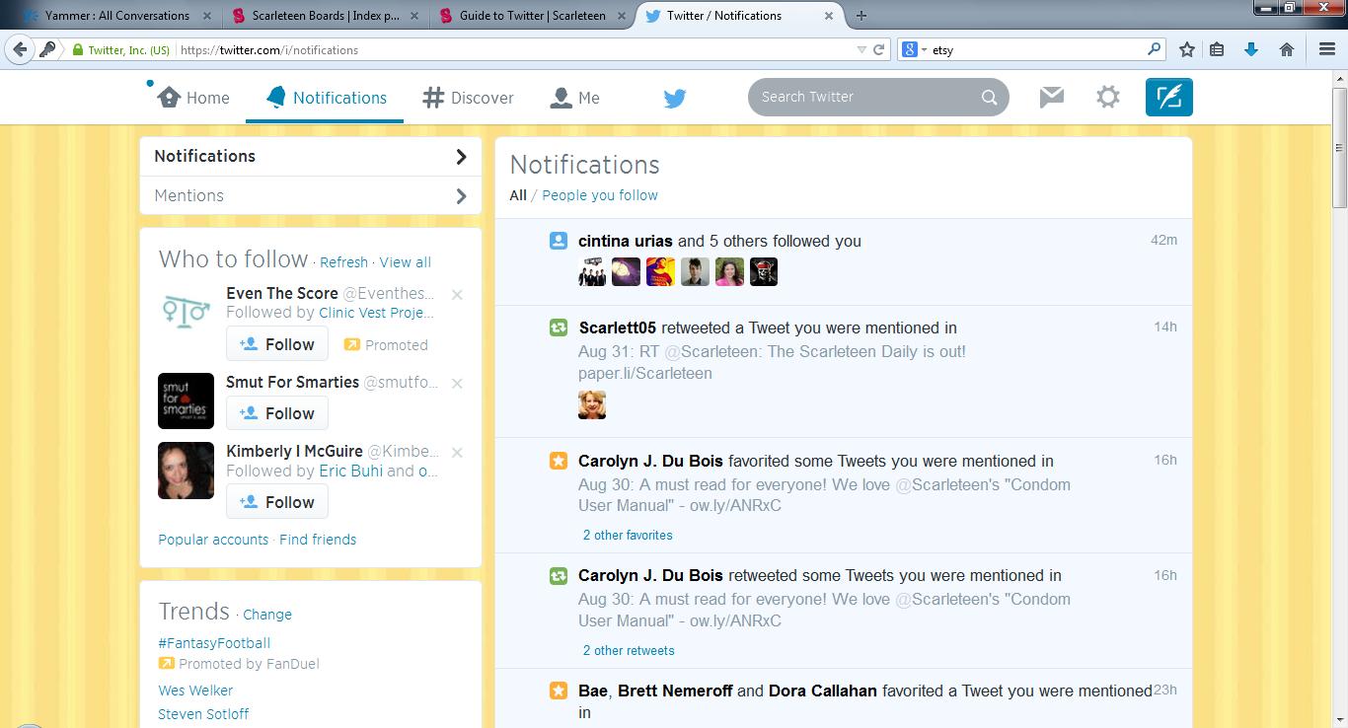
Task: Open Eric Buhi profile link
Action: (350, 471)
